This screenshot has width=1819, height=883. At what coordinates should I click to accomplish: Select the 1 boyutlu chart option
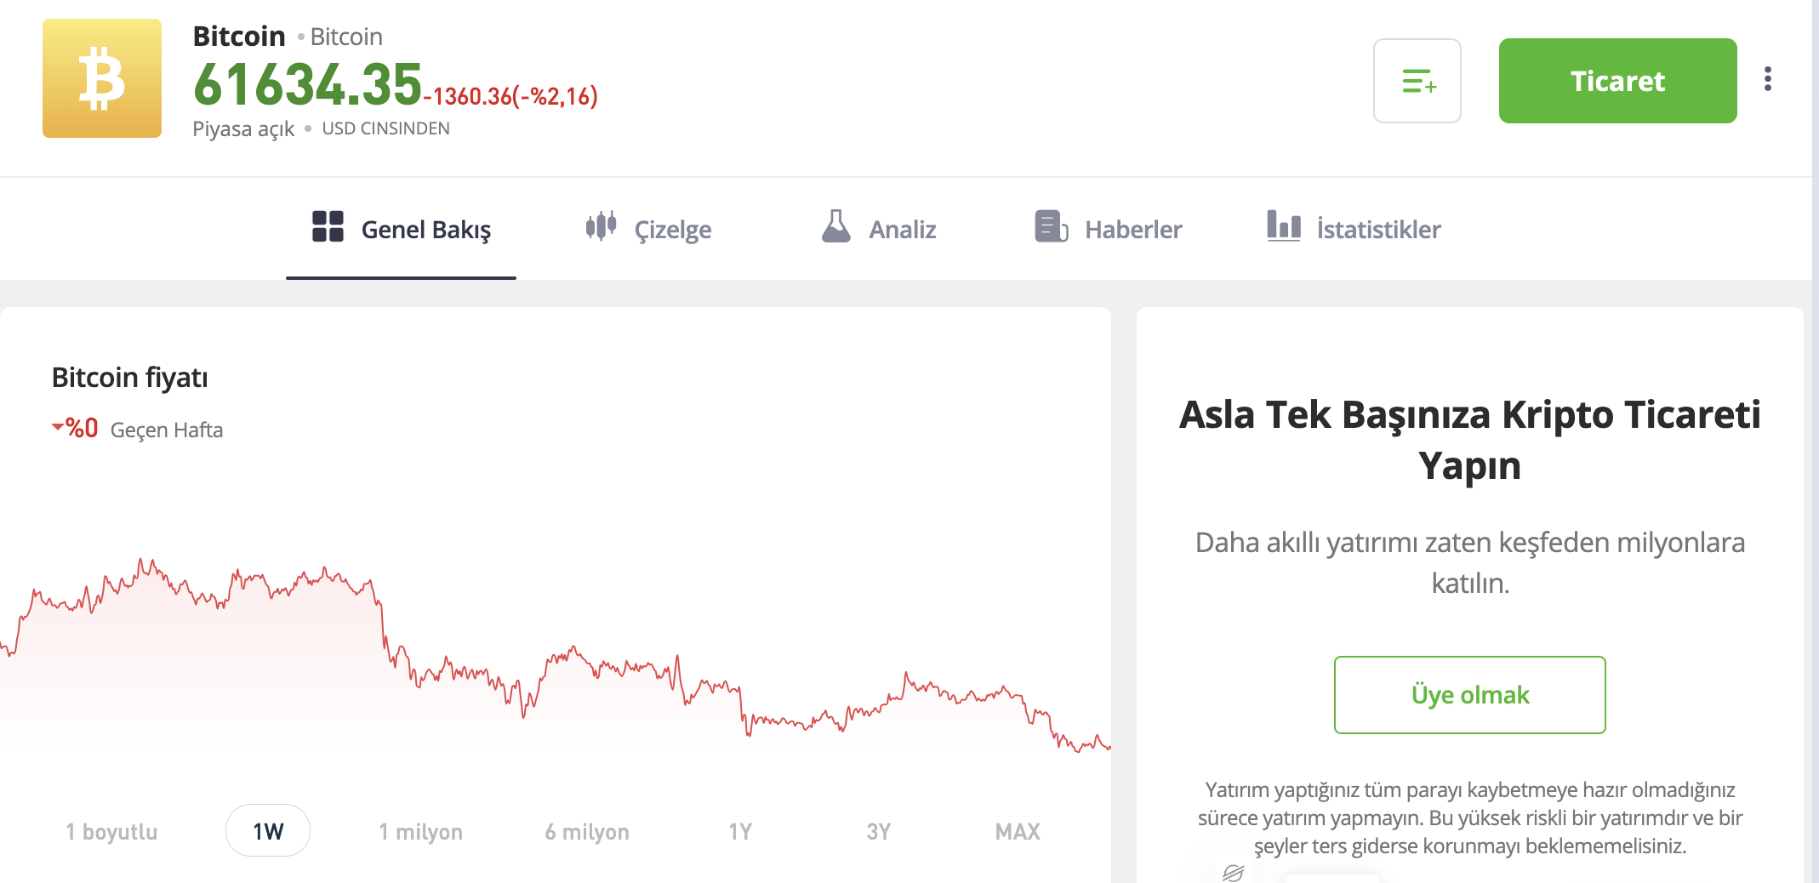tap(111, 829)
